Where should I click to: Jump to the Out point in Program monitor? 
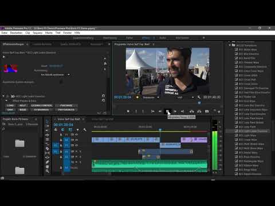pyautogui.click(x=182, y=112)
